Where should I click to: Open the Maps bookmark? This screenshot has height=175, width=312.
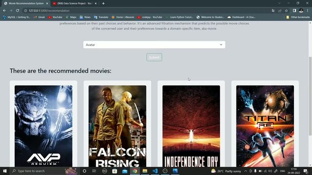[71, 17]
